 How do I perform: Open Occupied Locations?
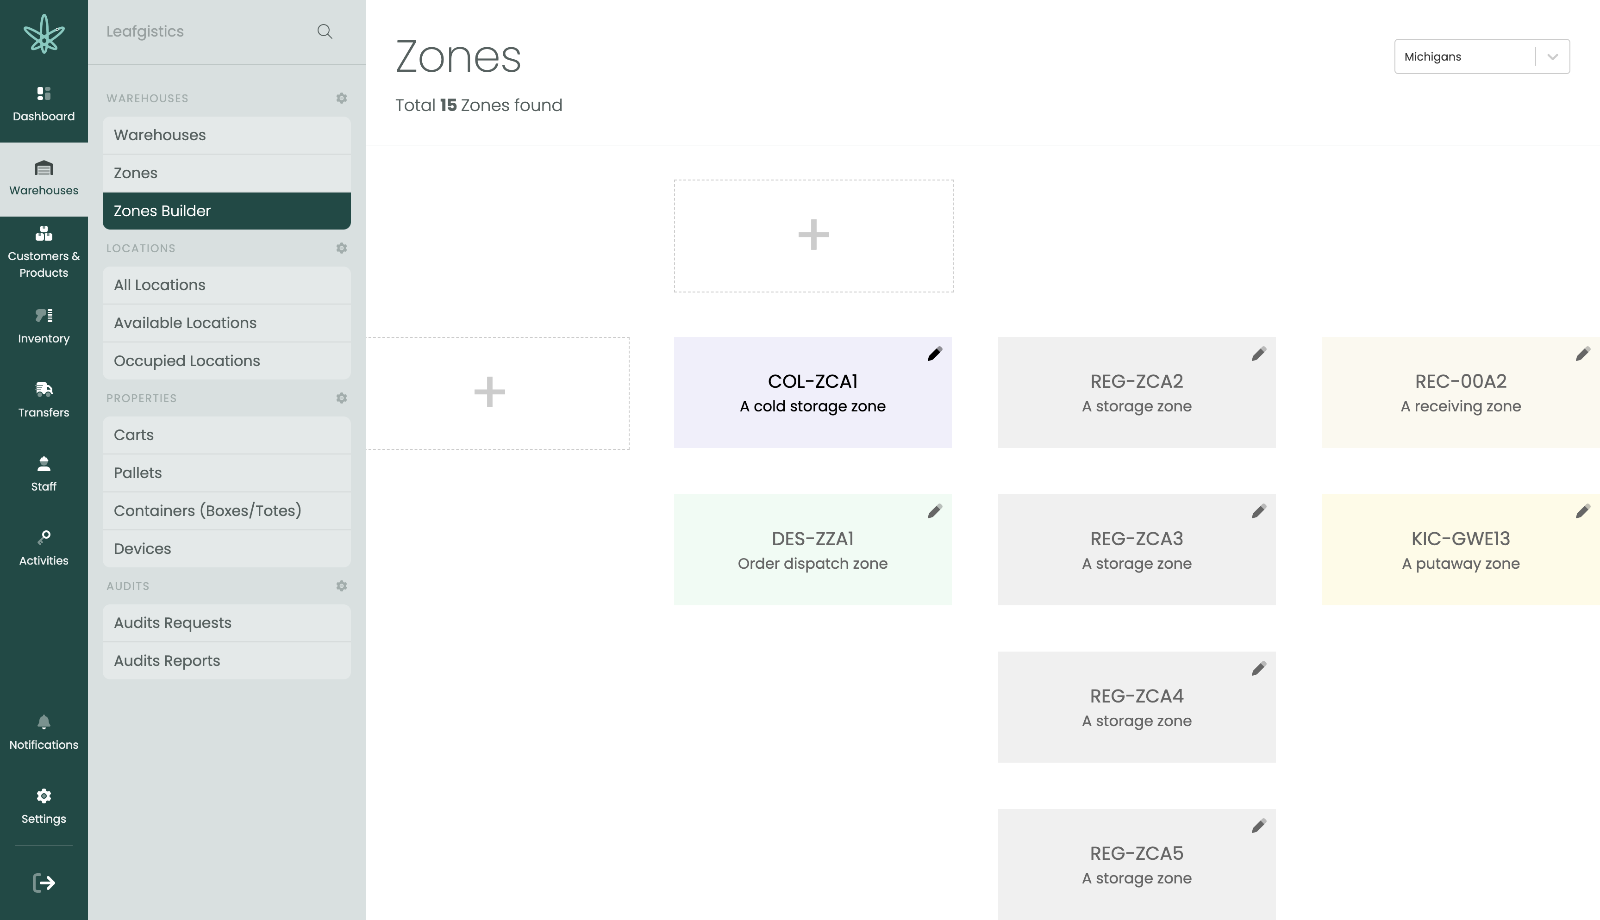coord(227,361)
